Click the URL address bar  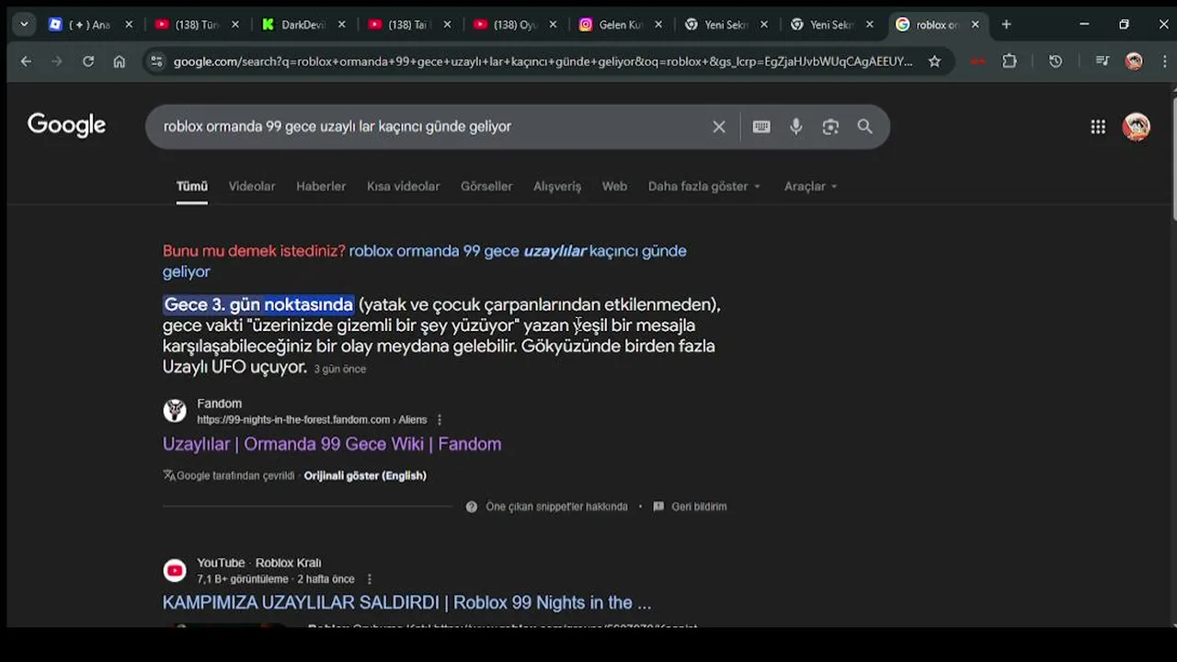pos(543,62)
